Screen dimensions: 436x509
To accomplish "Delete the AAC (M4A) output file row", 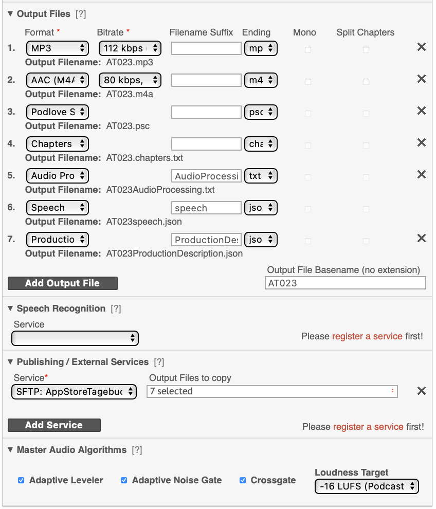I will [422, 79].
